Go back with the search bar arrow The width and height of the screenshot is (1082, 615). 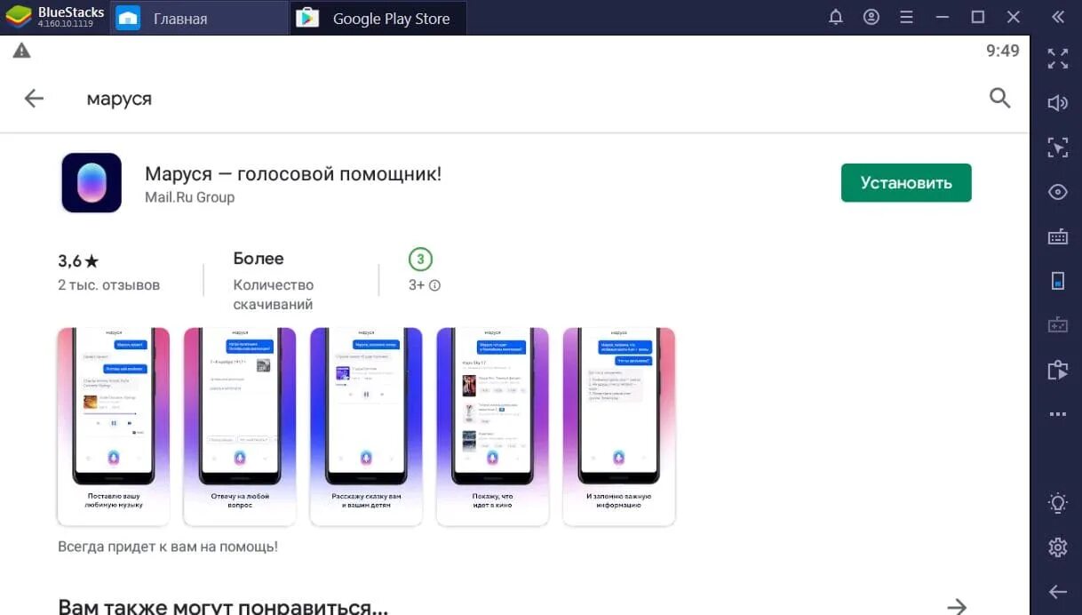pyautogui.click(x=34, y=99)
